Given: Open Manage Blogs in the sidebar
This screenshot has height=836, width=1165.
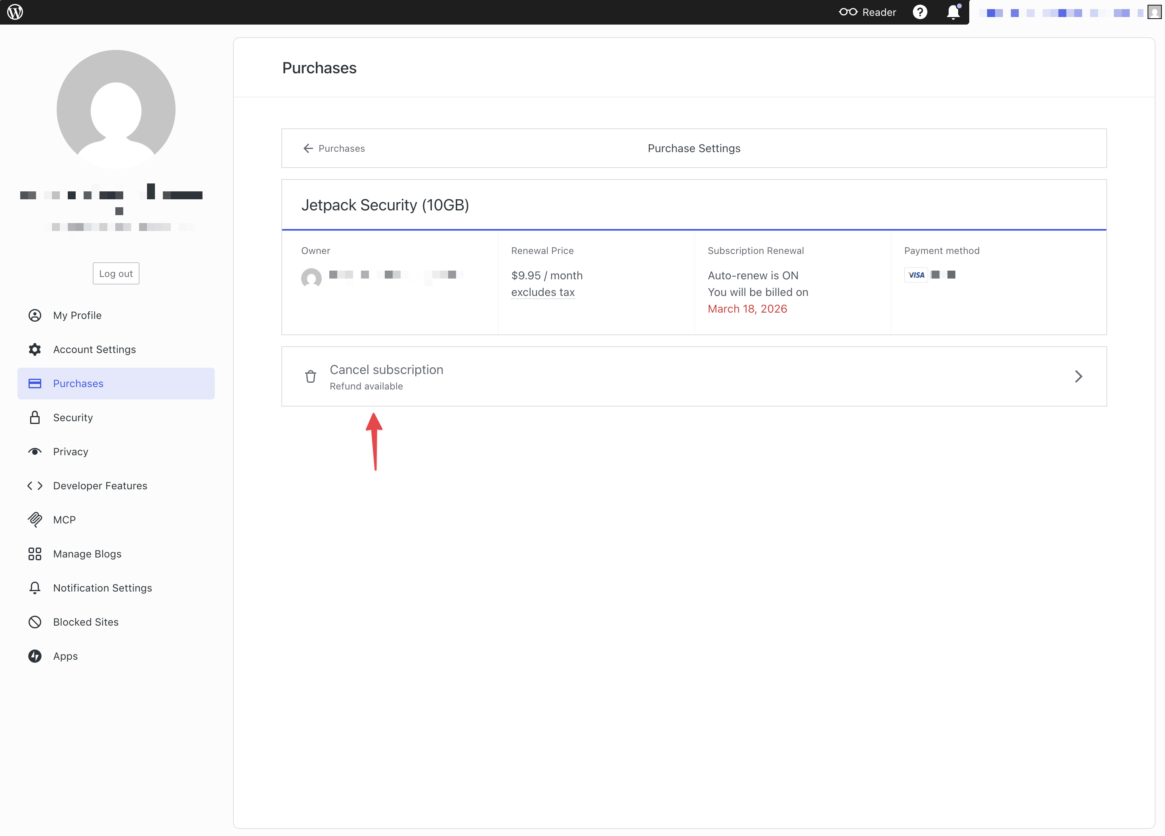Looking at the screenshot, I should tap(87, 554).
